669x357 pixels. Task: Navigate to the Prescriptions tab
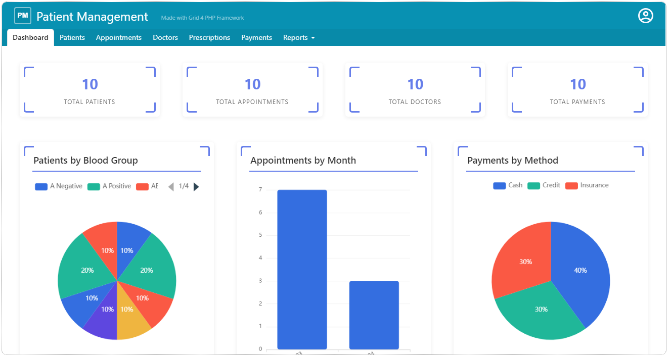pyautogui.click(x=209, y=37)
